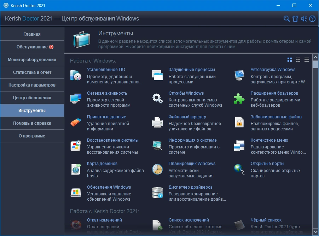Open the Открытые порты tool link
The image size is (319, 236).
[x=267, y=164]
